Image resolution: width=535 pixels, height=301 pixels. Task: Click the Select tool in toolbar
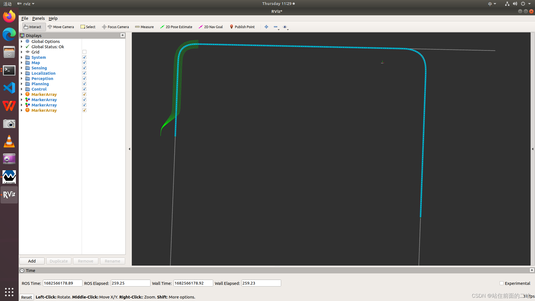coord(88,27)
